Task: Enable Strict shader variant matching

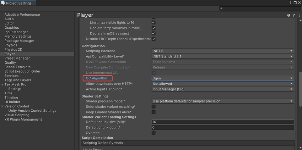Action: 153,106
